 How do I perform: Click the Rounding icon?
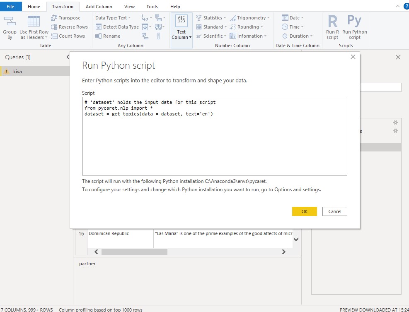click(232, 27)
